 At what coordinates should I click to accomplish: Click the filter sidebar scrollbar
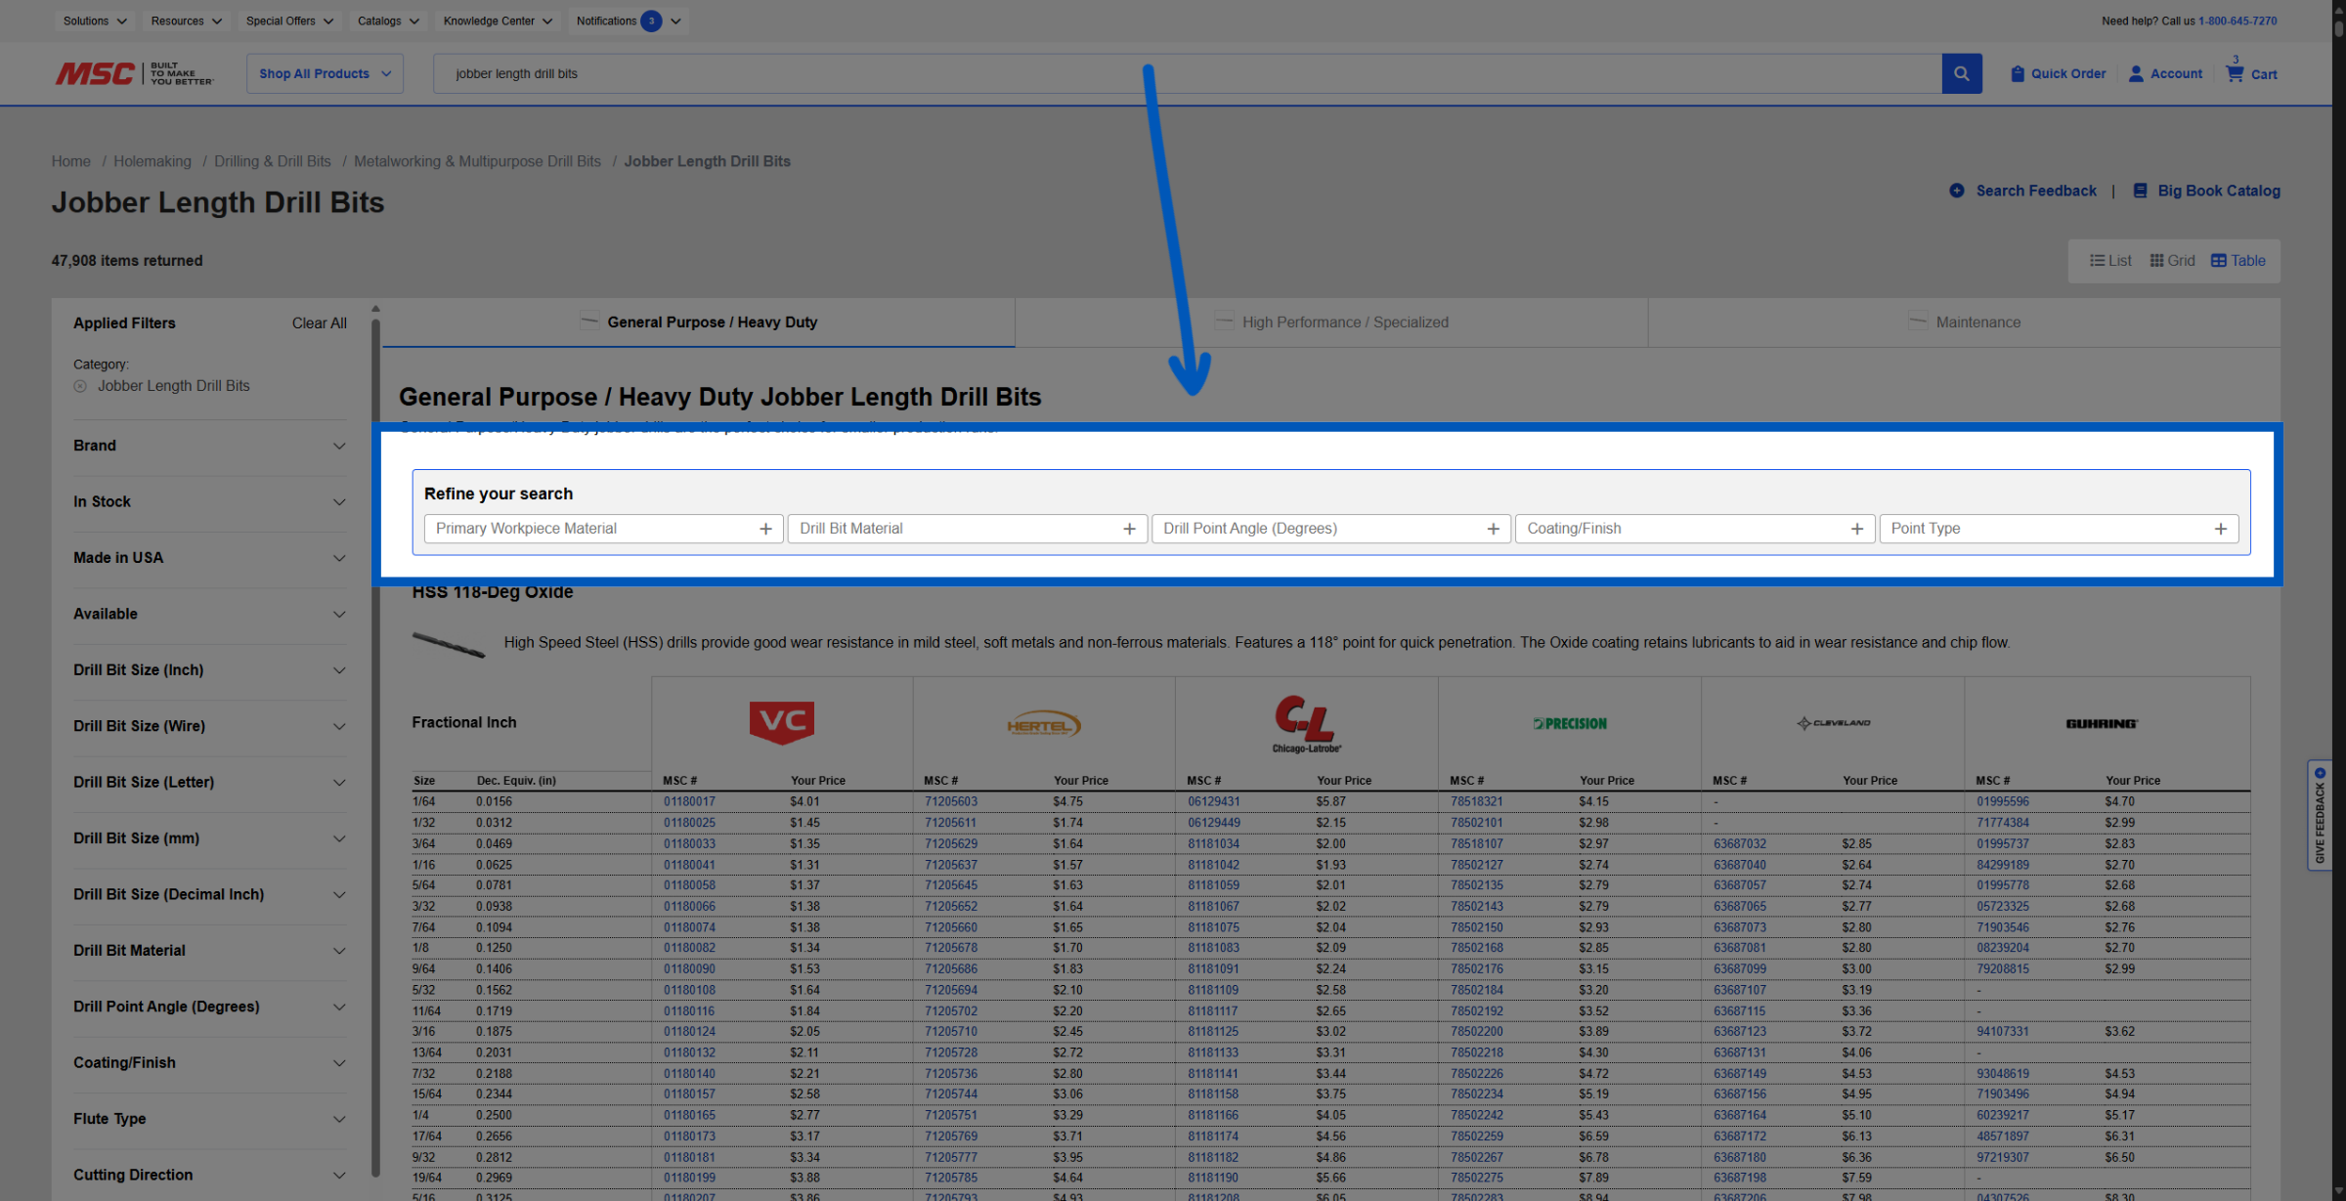[375, 746]
